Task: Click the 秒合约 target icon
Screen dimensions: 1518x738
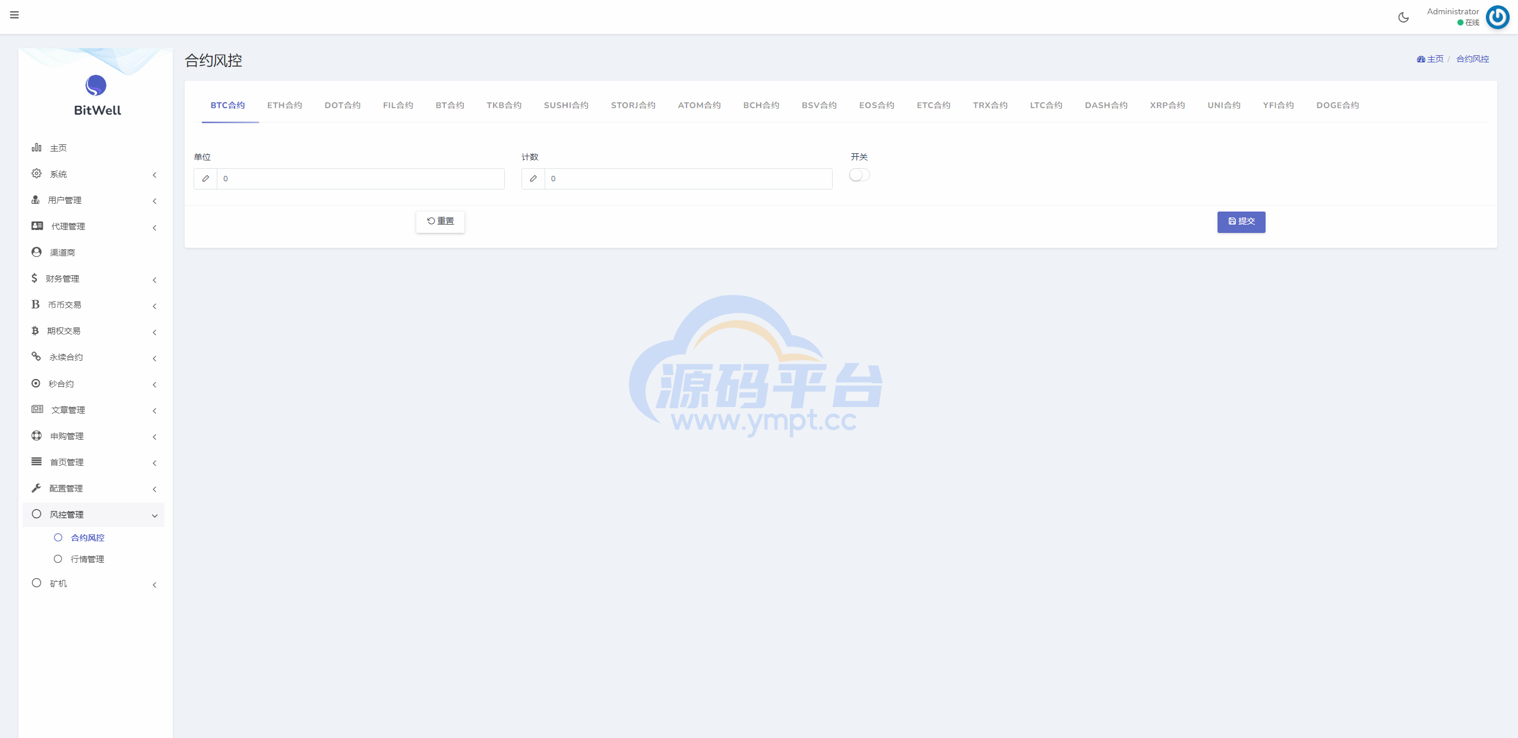Action: click(36, 383)
